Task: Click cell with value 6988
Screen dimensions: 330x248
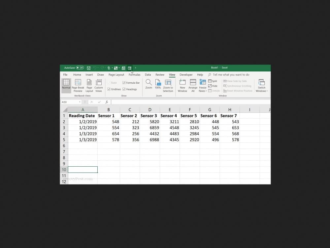Action: coord(149,140)
